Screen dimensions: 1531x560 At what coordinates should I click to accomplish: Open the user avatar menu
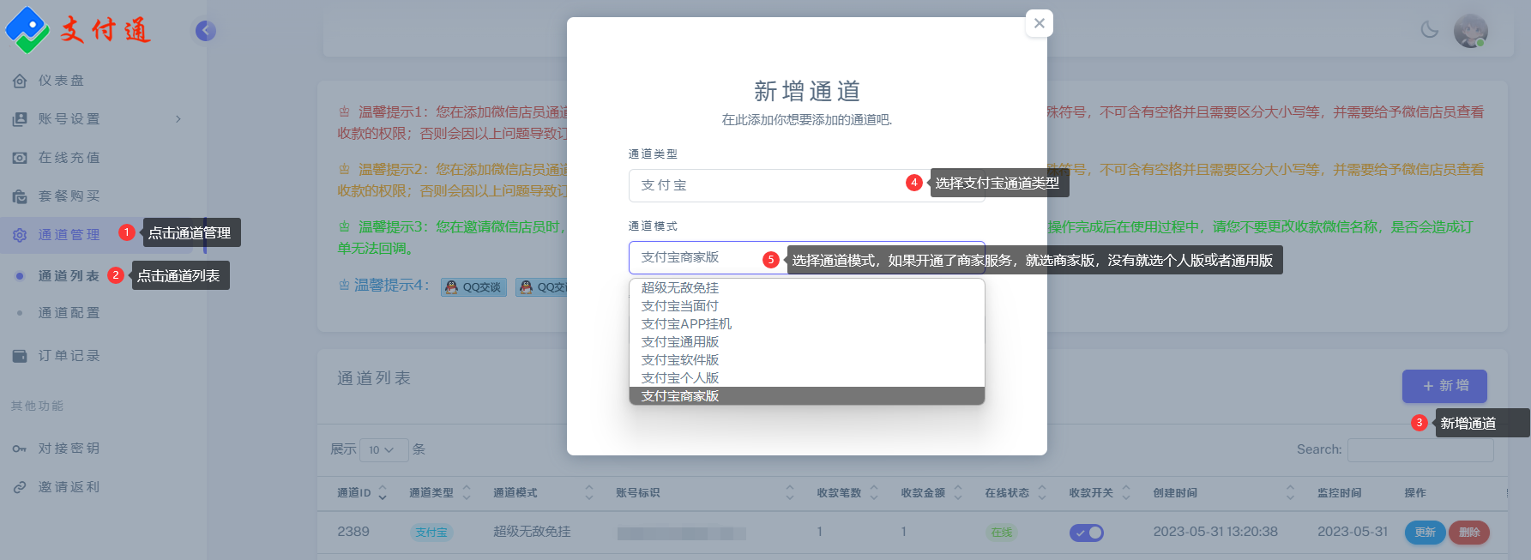click(1470, 31)
